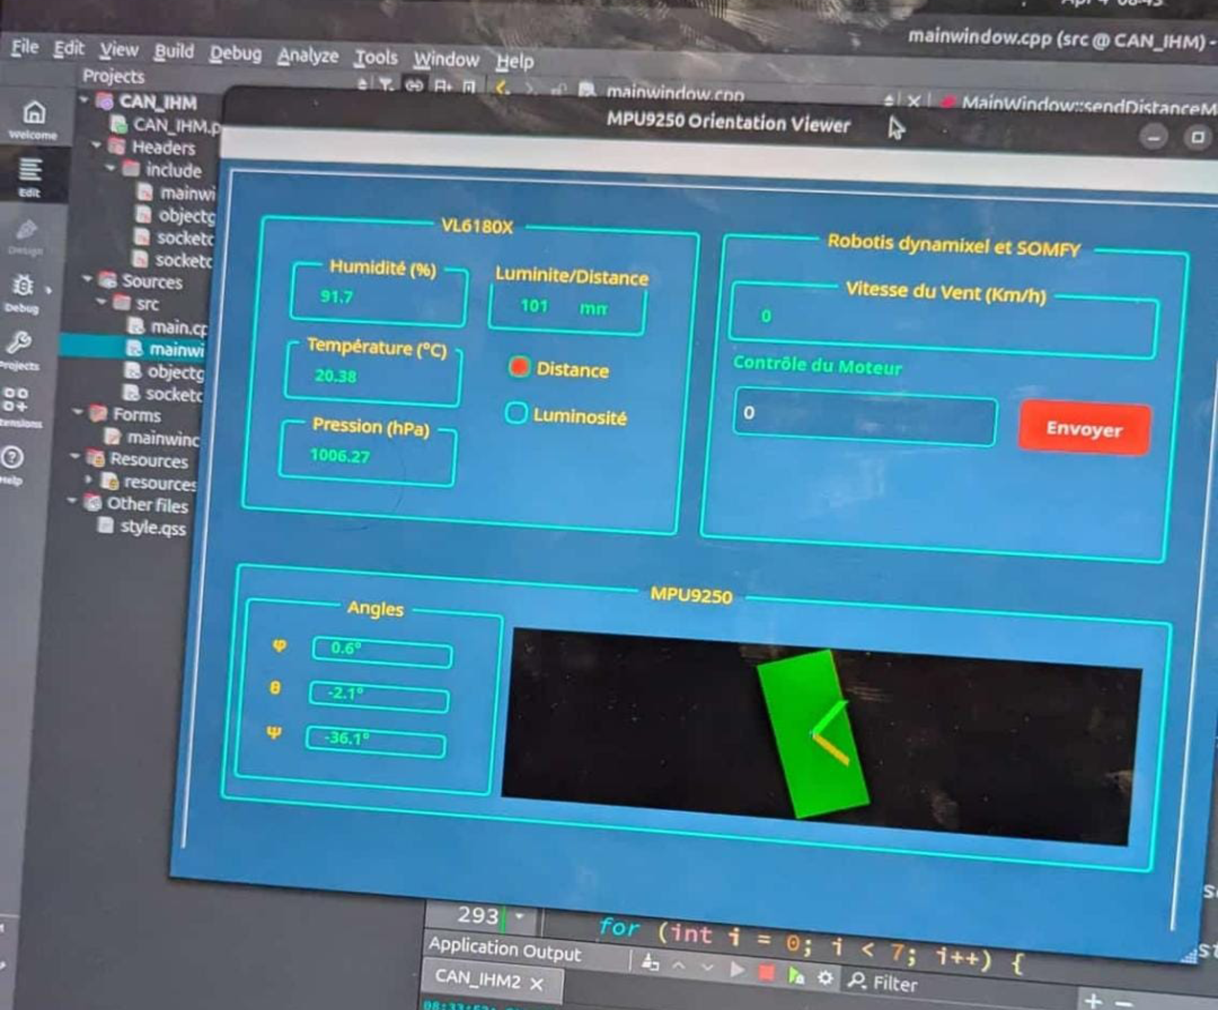This screenshot has width=1218, height=1010.
Task: Click the Température value 20.38
Action: [335, 376]
